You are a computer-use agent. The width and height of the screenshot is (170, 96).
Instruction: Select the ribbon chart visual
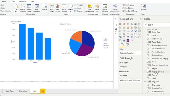pos(139,27)
